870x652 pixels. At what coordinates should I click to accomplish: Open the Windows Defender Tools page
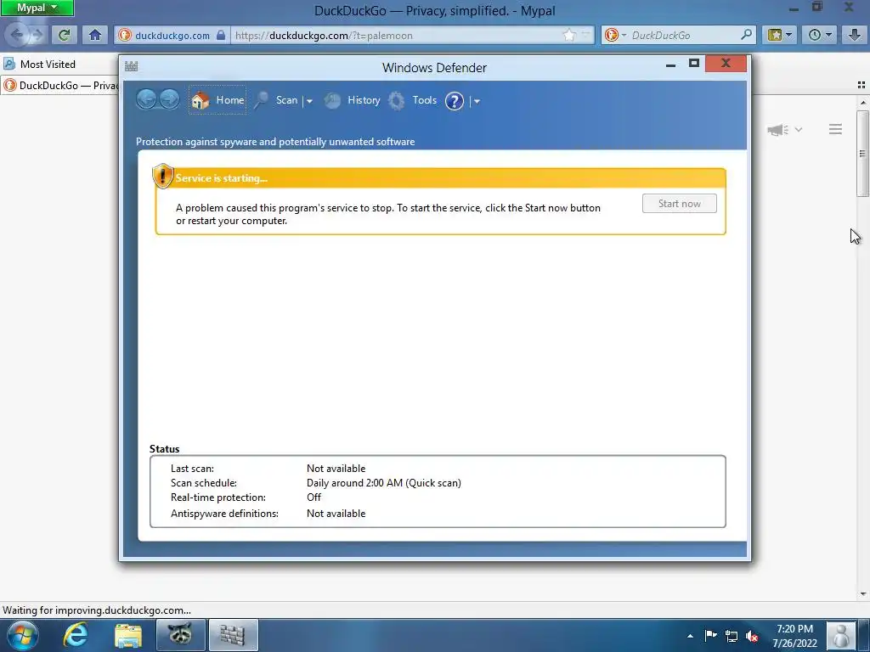pyautogui.click(x=413, y=100)
